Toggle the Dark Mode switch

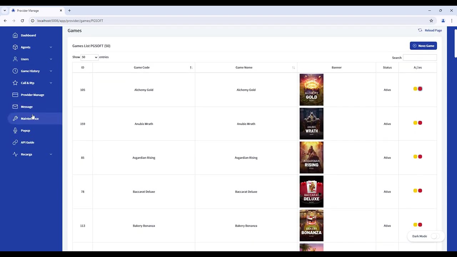[435, 236]
